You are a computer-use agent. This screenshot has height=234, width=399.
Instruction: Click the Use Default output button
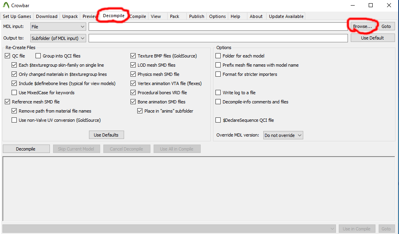click(x=373, y=38)
